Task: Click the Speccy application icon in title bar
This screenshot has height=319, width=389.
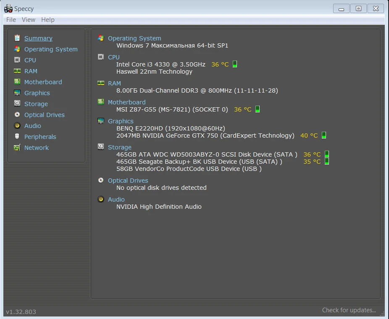Action: point(8,8)
